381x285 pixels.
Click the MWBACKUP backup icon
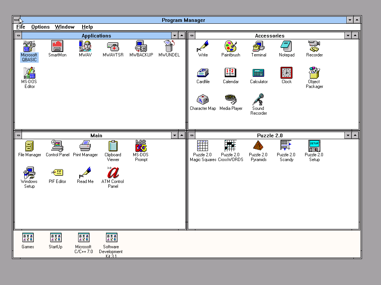(141, 46)
